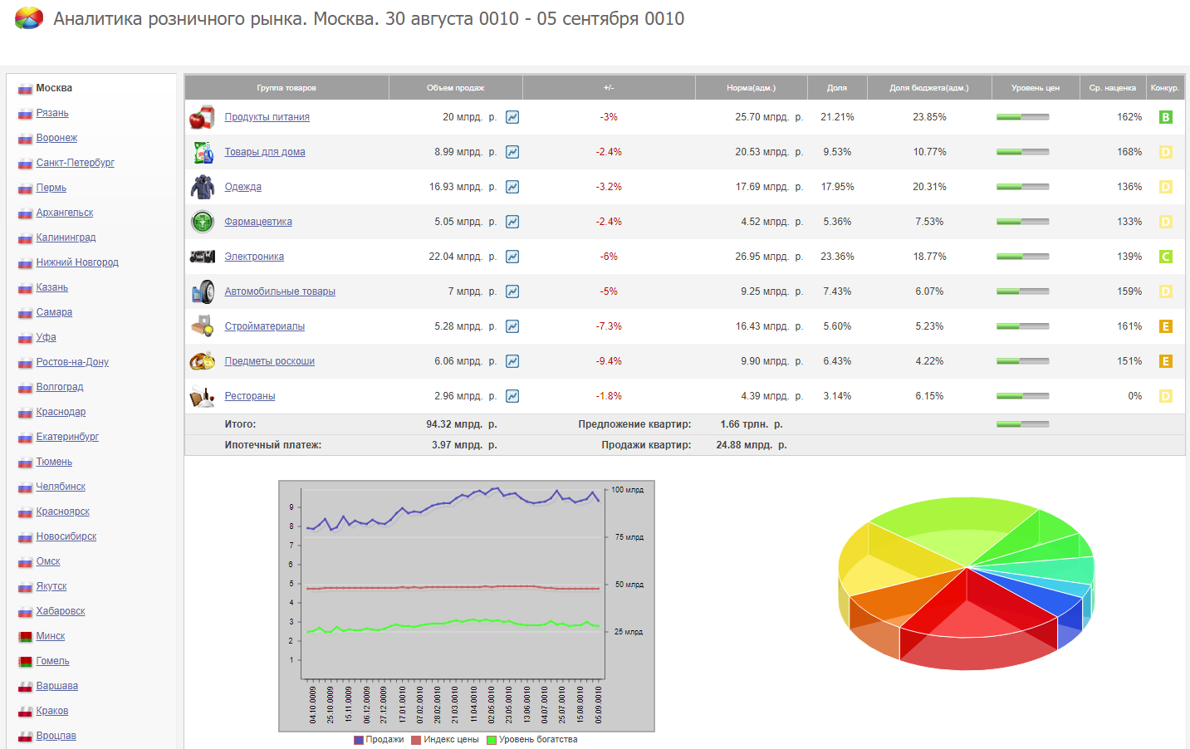Click the jacket icon next to Одежда
This screenshot has width=1190, height=749.
(202, 187)
